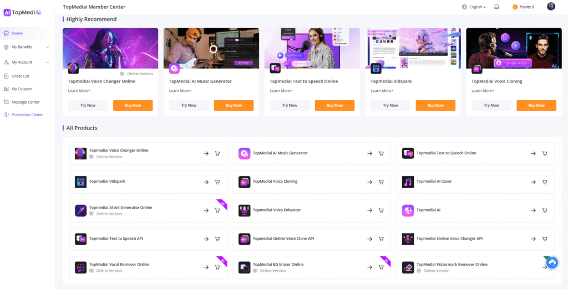Open the floating chat support bubble

tap(552, 264)
